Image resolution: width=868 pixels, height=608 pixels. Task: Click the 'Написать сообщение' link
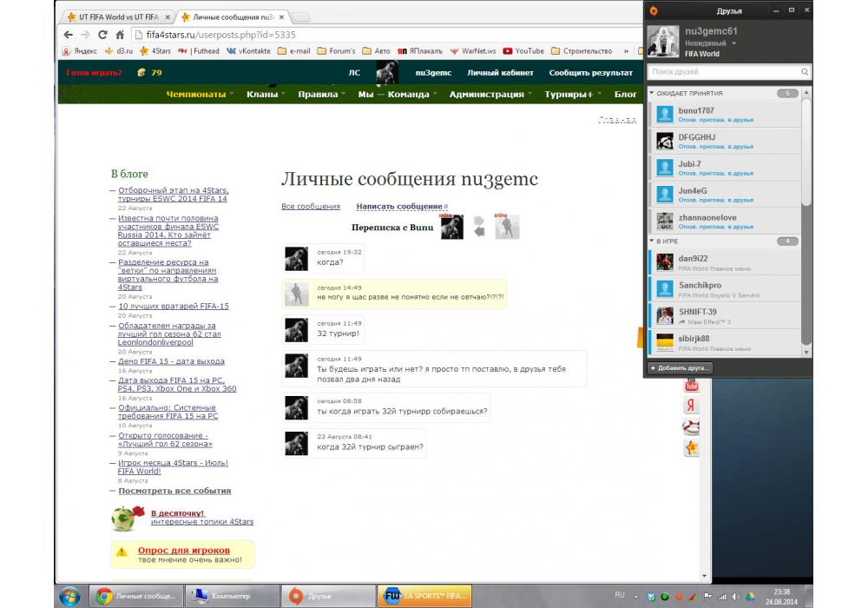click(399, 207)
